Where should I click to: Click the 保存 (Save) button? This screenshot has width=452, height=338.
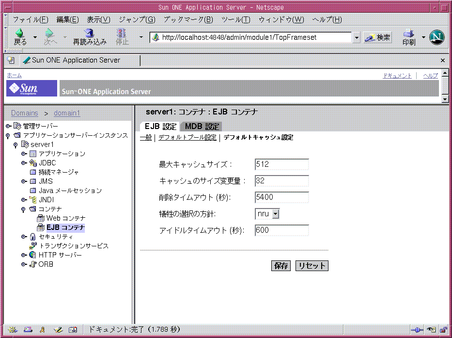(x=281, y=266)
